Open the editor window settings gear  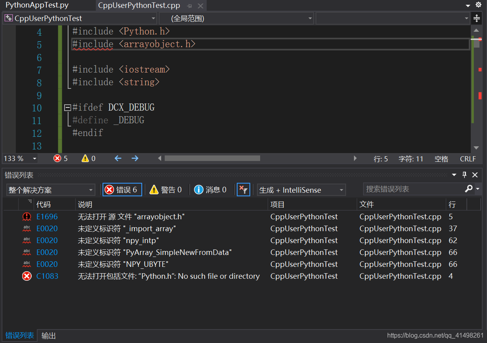[478, 5]
